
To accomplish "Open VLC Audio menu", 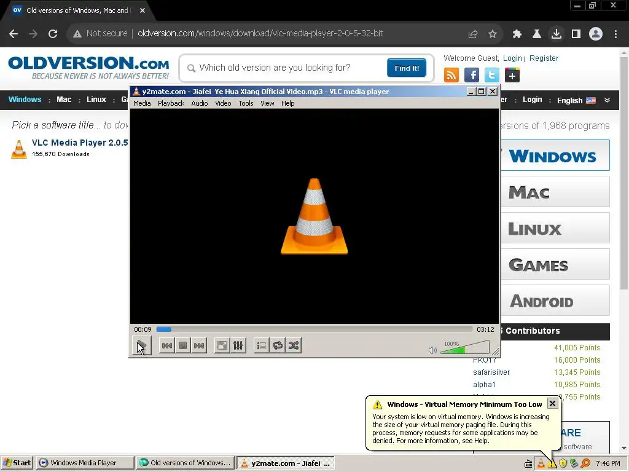I will click(200, 103).
